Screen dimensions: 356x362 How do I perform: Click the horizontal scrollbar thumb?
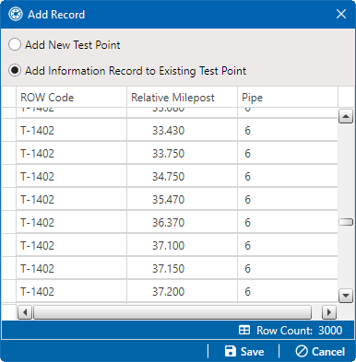[172, 312]
